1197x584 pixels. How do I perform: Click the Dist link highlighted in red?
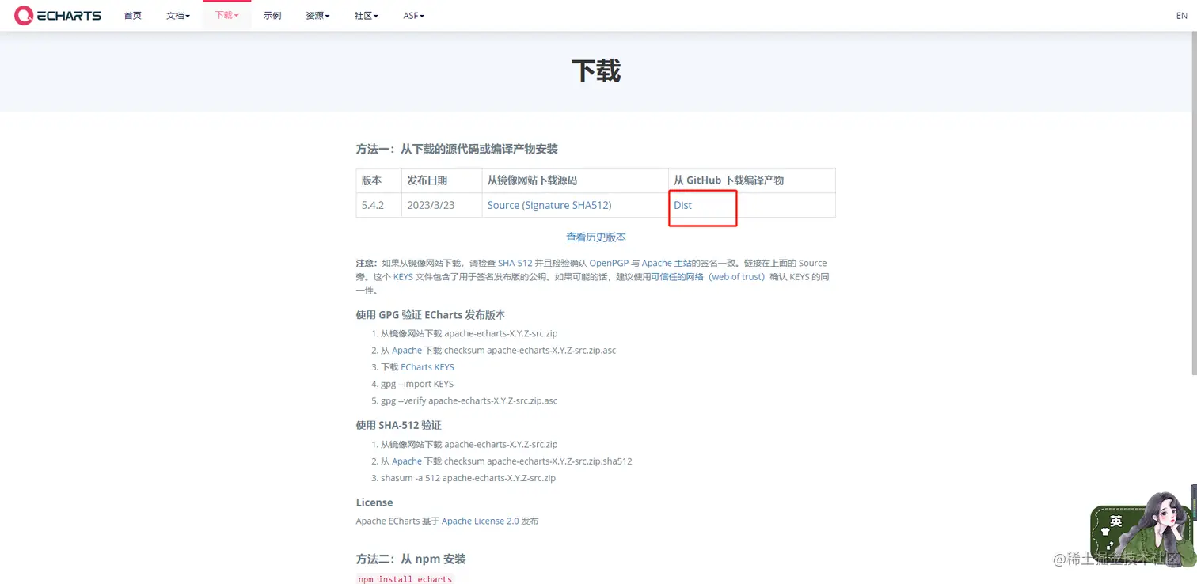coord(682,205)
